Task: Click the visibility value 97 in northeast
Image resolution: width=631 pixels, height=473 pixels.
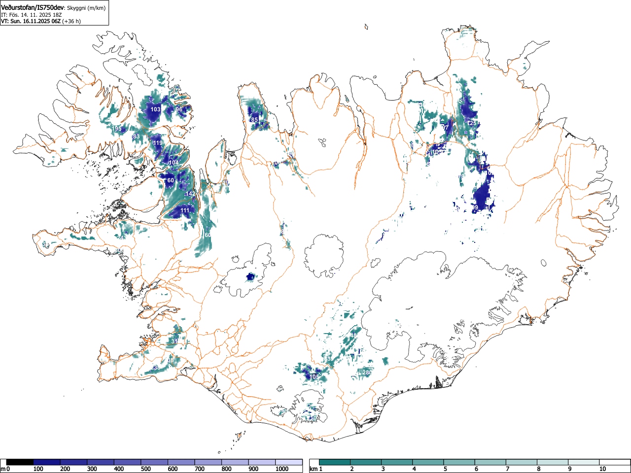Action: 445,127
